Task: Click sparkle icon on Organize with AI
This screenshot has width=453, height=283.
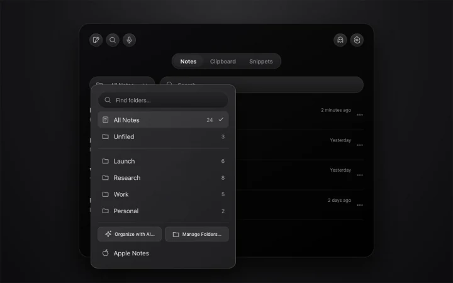Action: 108,234
